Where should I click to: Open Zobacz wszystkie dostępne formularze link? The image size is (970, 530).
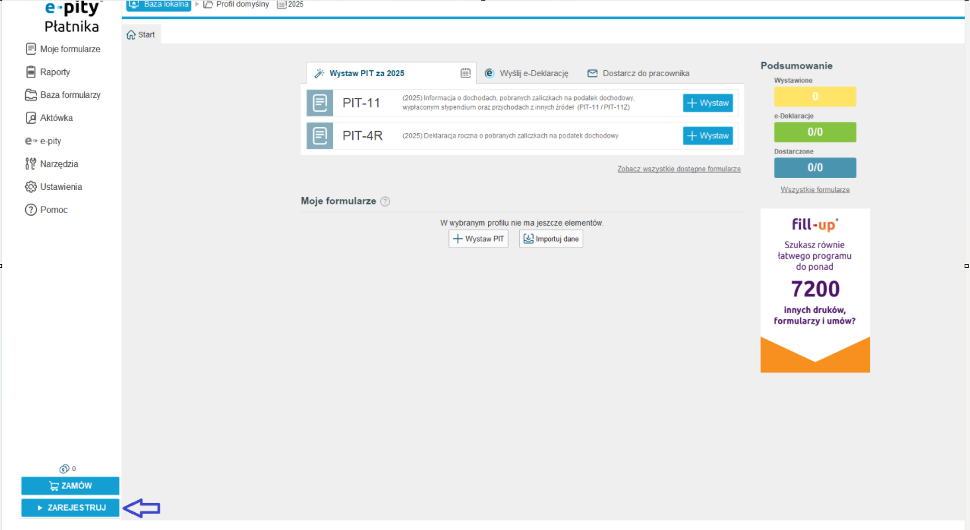(x=679, y=169)
